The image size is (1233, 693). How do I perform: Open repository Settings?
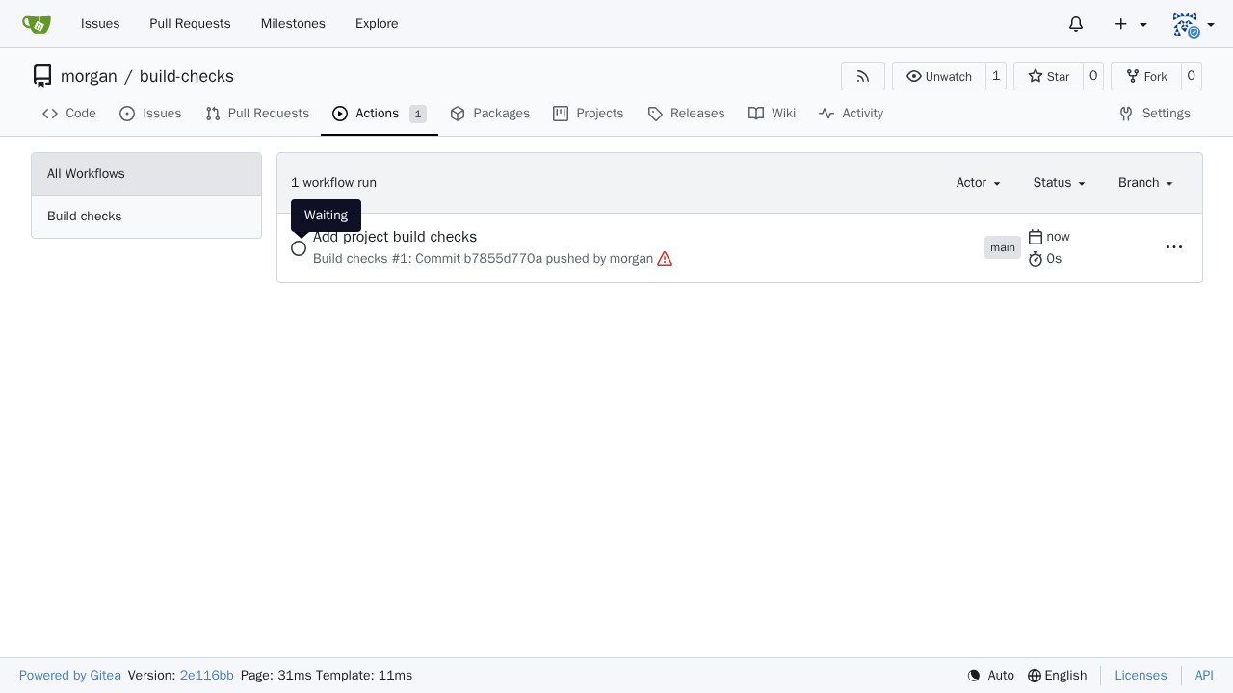pyautogui.click(x=1155, y=114)
